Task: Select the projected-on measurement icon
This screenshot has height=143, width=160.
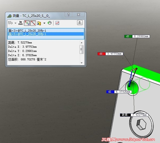Action: tap(39, 23)
